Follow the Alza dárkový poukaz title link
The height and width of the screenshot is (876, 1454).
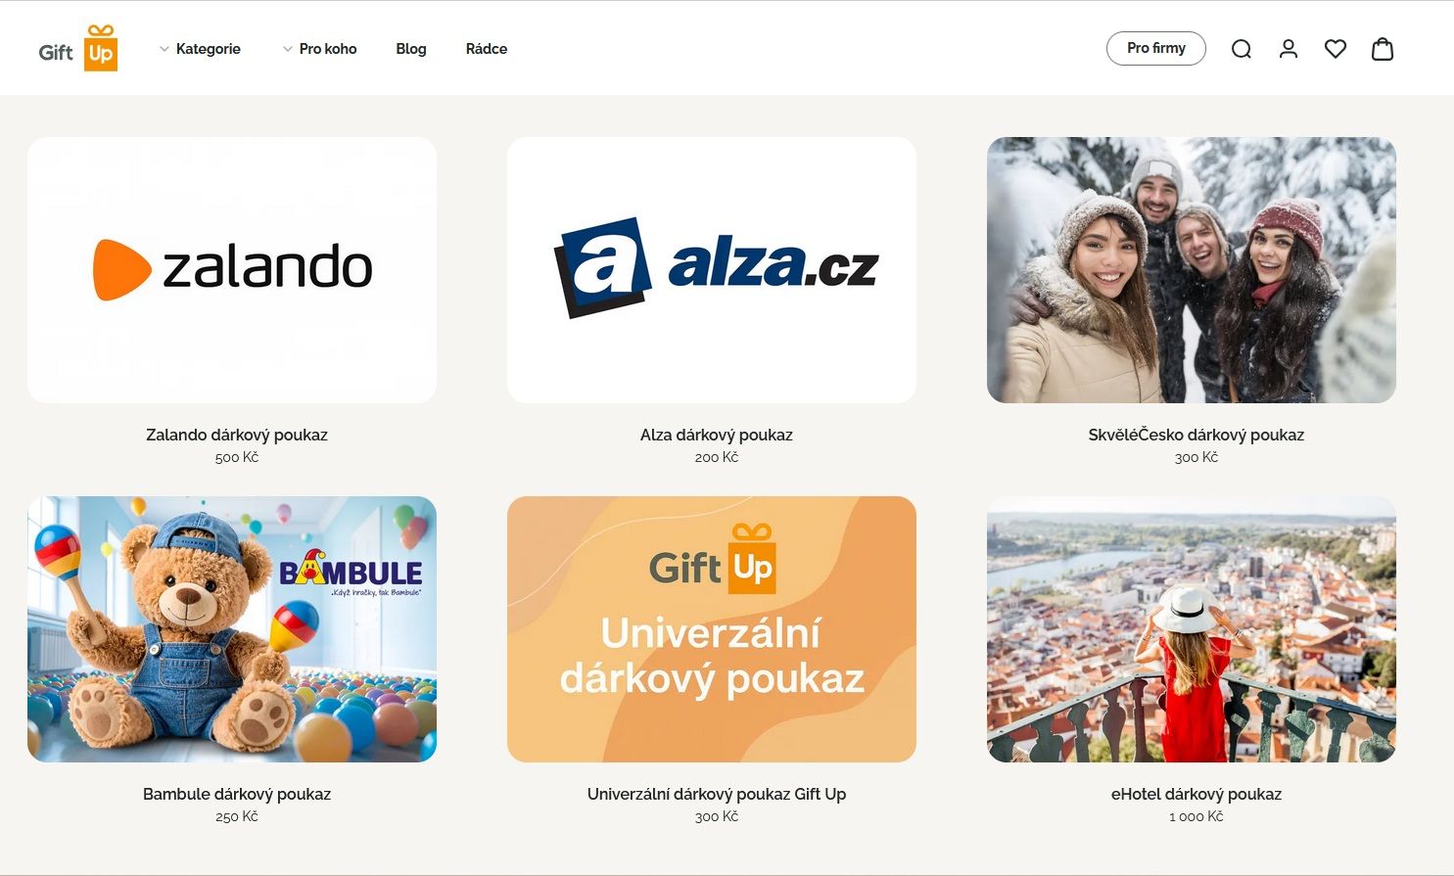pyautogui.click(x=717, y=435)
